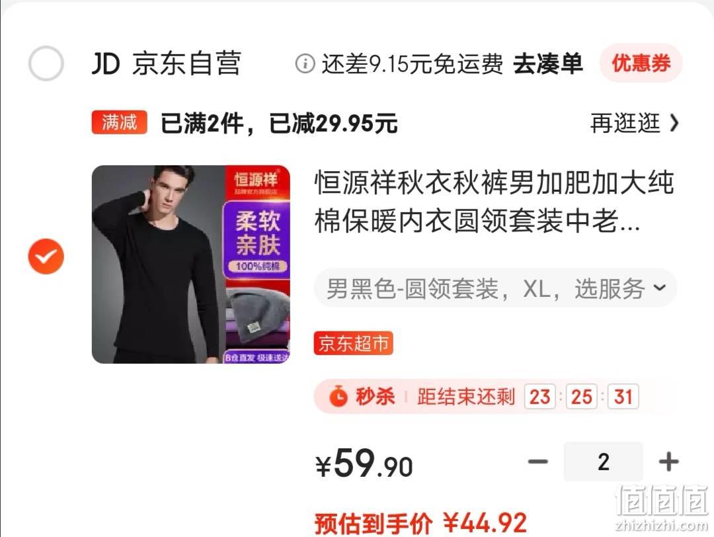Tap the 京东超市 tag
714x537 pixels.
(353, 343)
